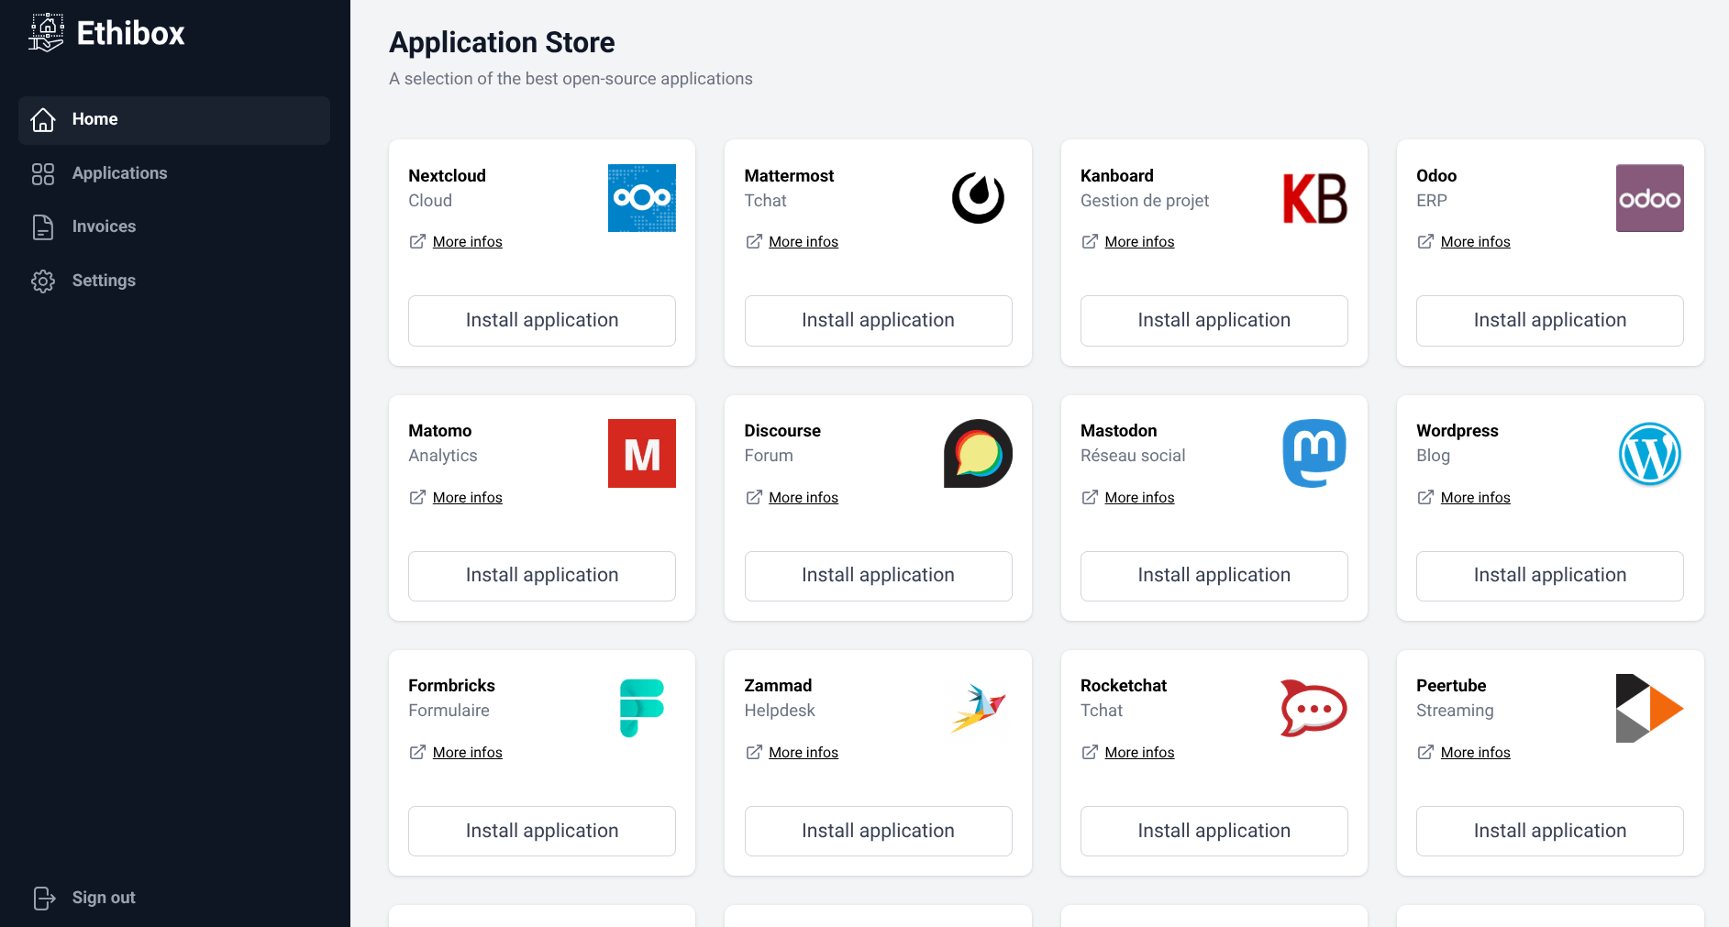Install the Wordpress application
The height and width of the screenshot is (927, 1729).
click(x=1550, y=576)
